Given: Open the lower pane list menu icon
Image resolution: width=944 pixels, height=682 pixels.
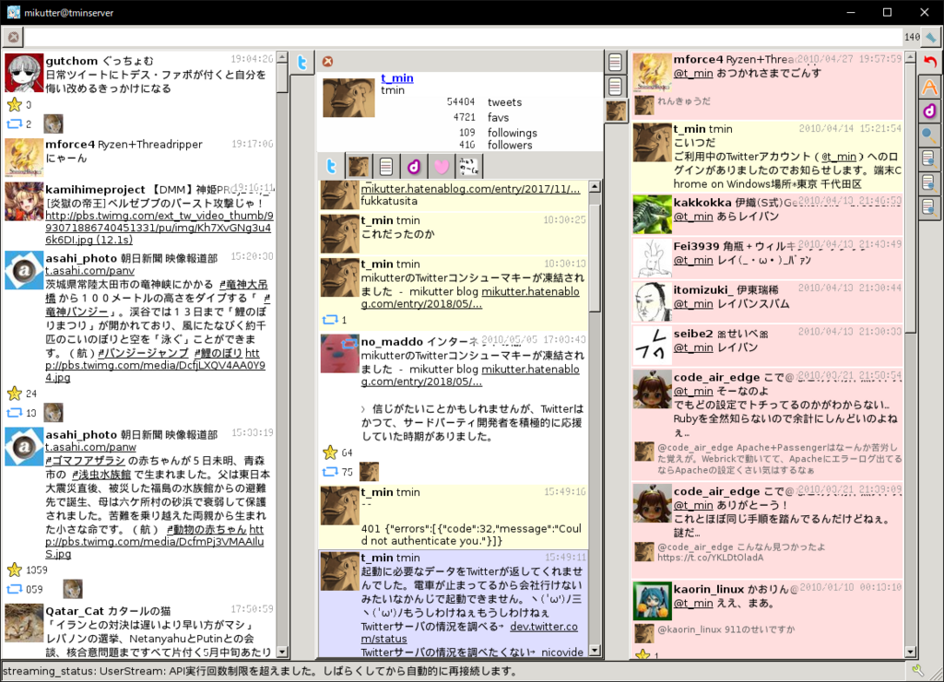Looking at the screenshot, I should [616, 87].
